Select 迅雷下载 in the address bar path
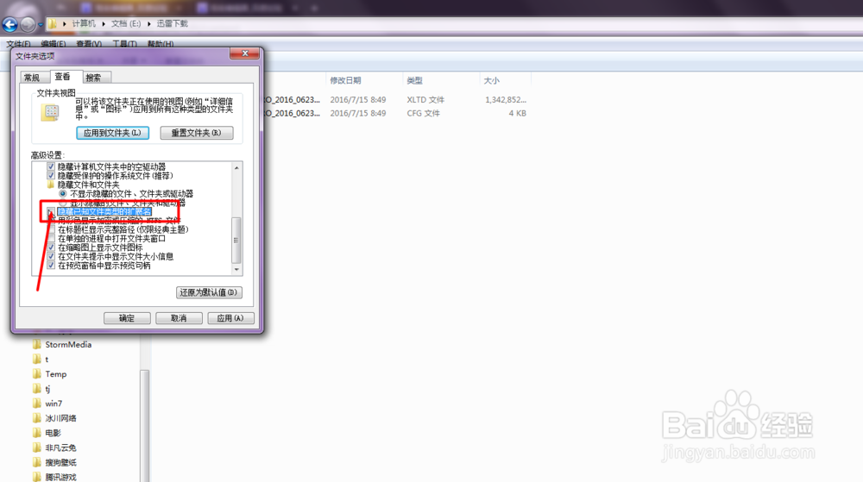 tap(173, 23)
